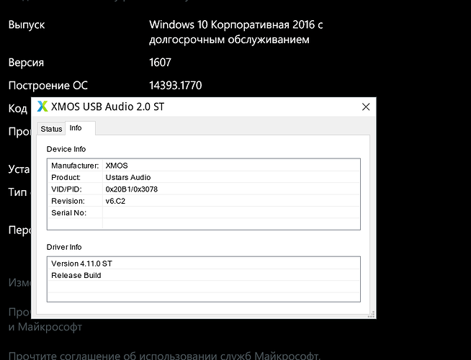Viewport: 471px width, 360px height.
Task: Click the Revision: label
Action: [68, 201]
